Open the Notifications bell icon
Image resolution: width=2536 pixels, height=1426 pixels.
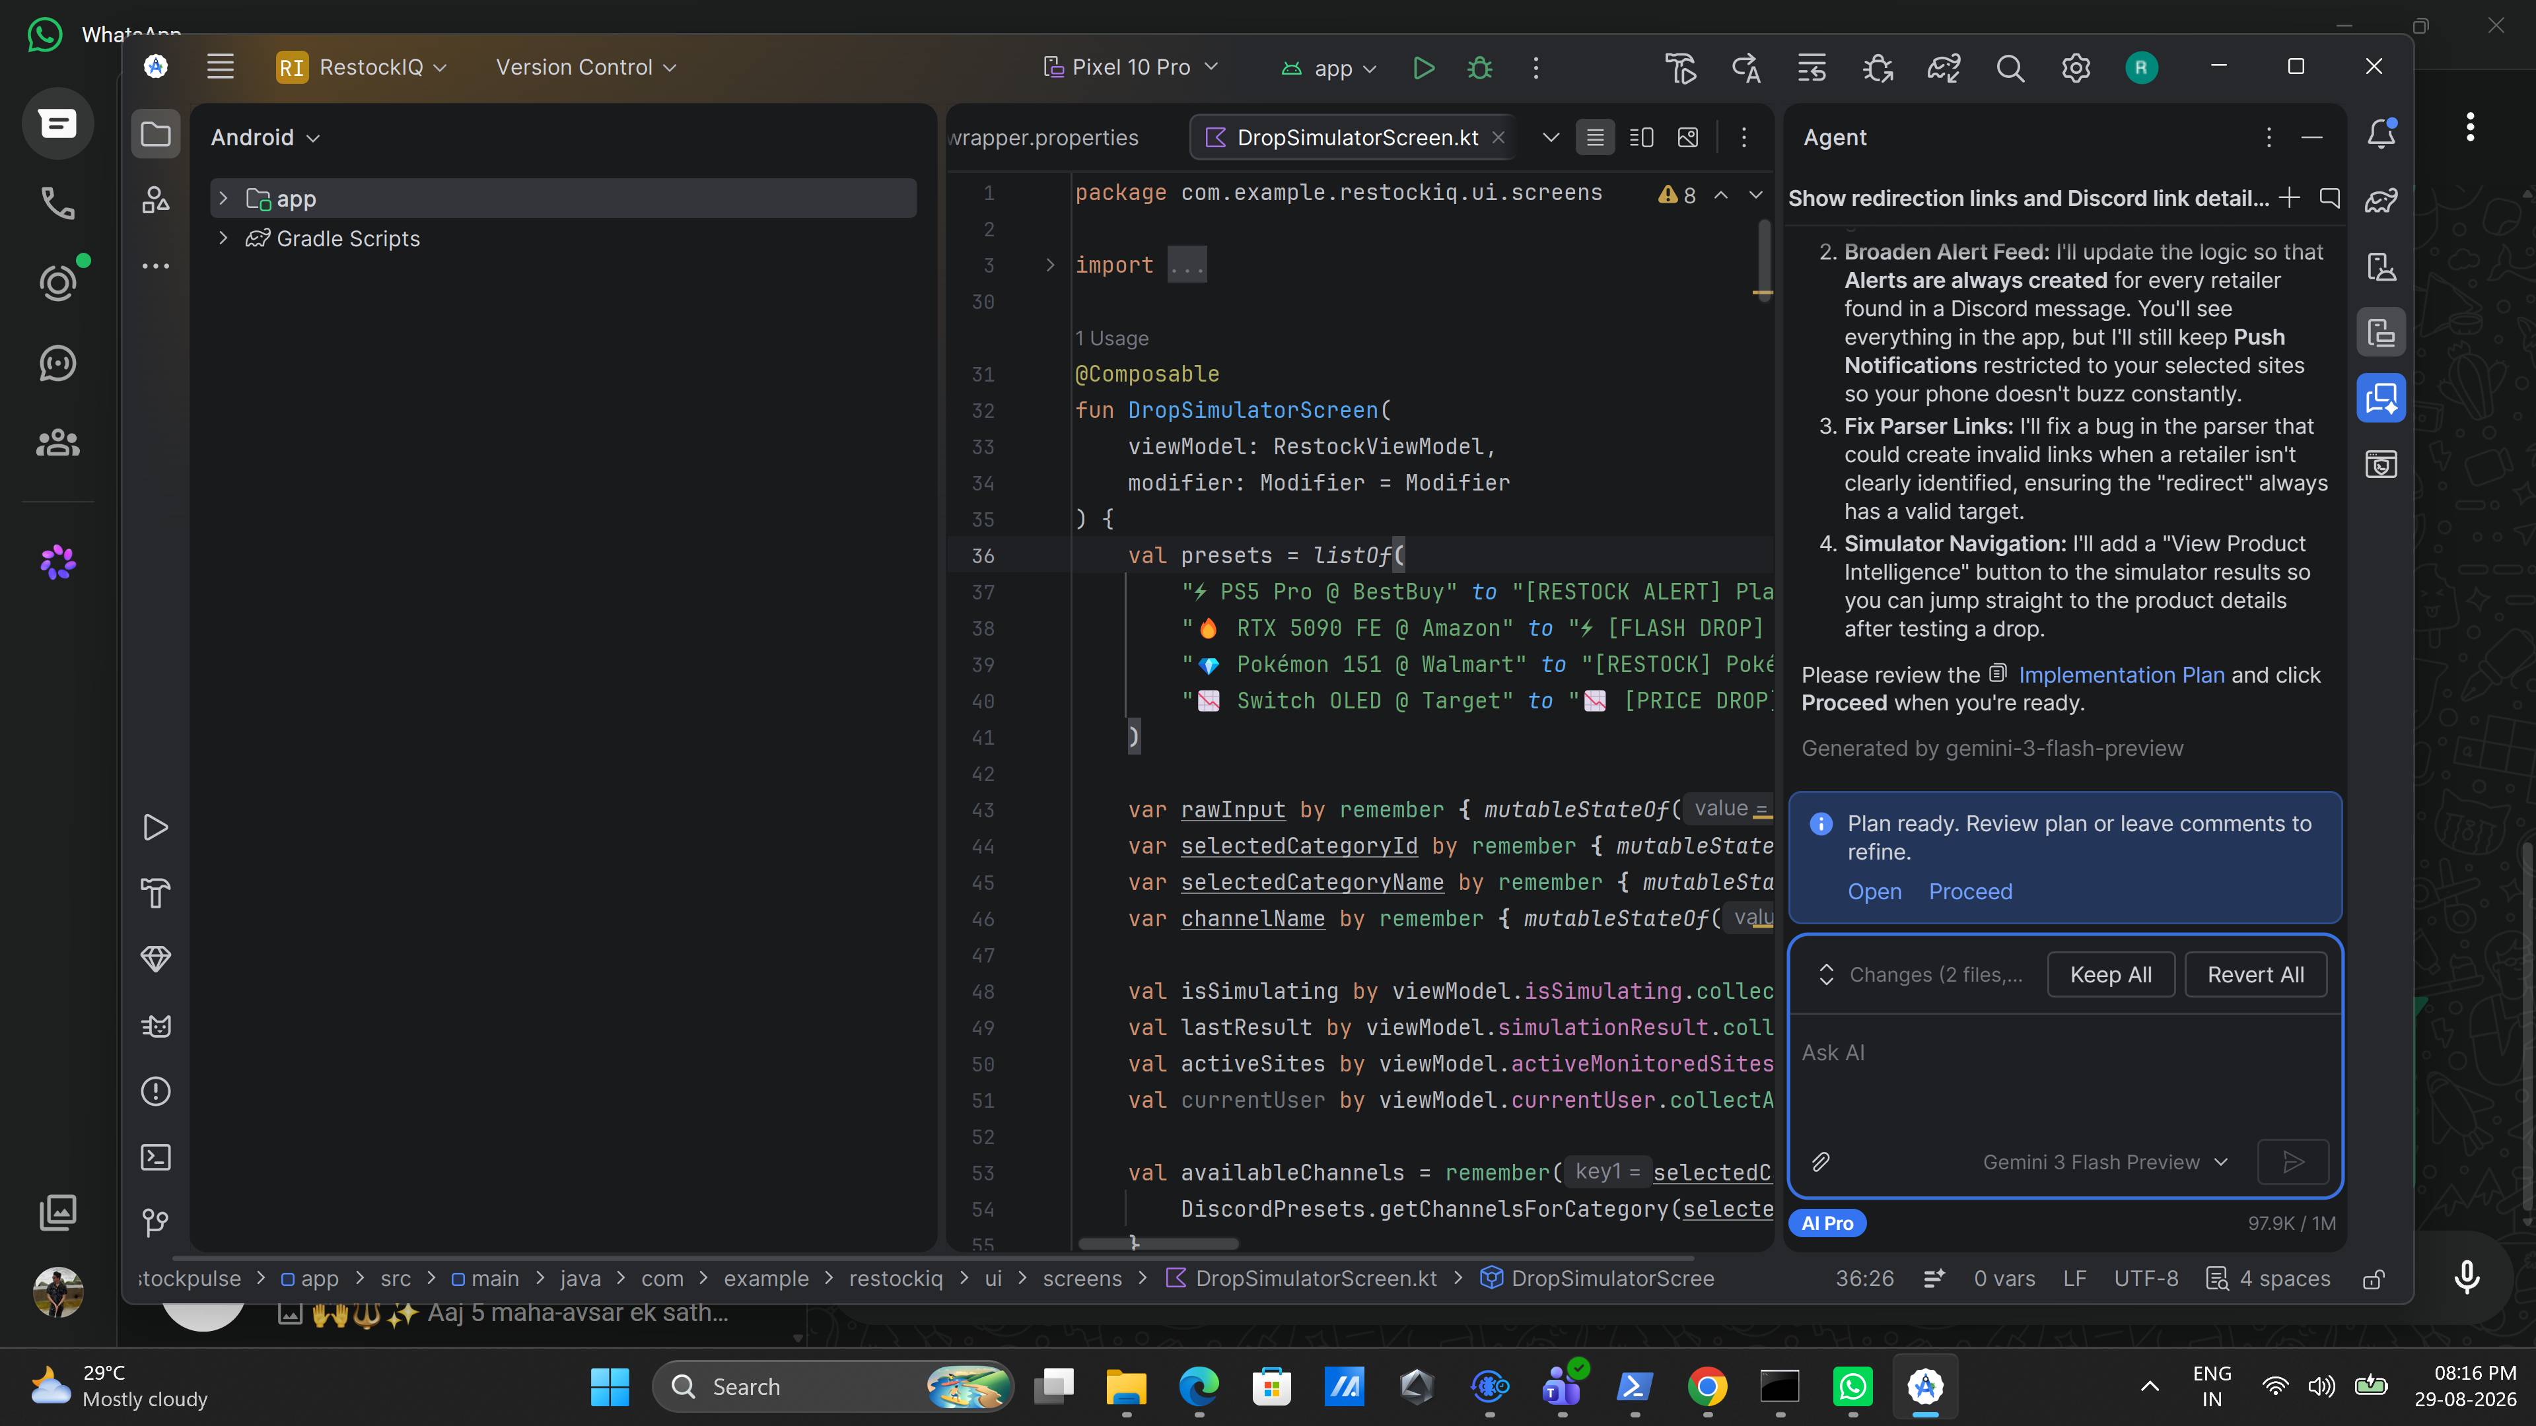tap(2381, 134)
